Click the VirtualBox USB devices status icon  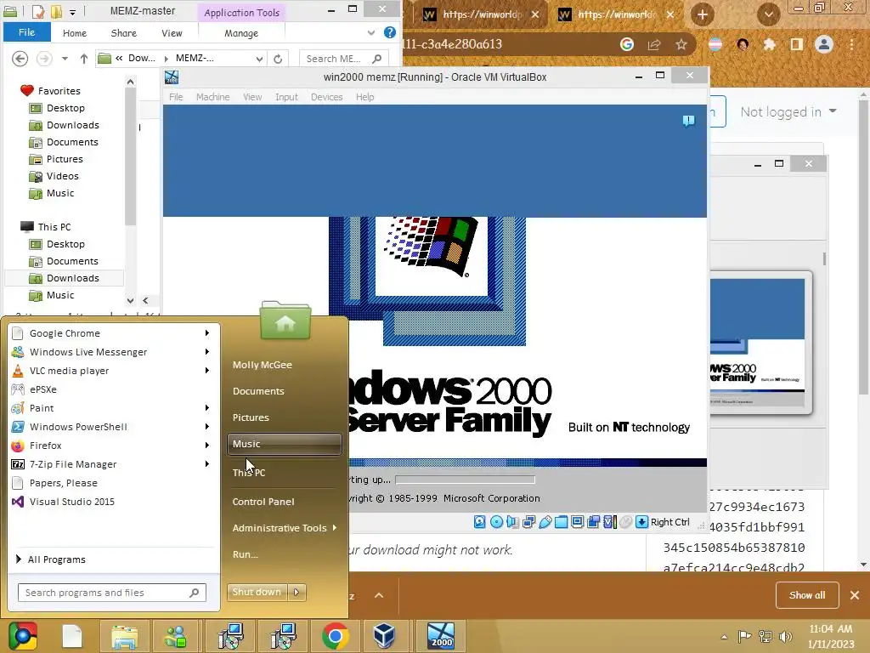[x=545, y=522]
